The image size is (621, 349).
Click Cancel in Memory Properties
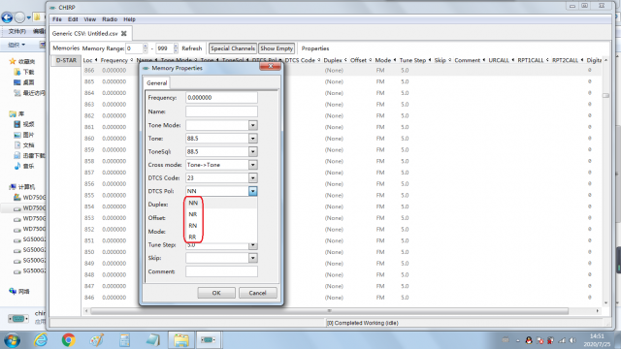pyautogui.click(x=257, y=293)
